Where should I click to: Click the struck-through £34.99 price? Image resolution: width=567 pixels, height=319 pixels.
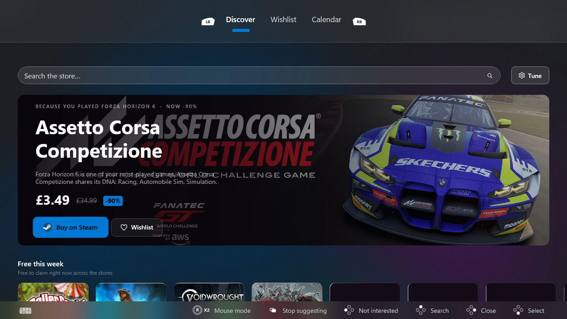(x=86, y=201)
